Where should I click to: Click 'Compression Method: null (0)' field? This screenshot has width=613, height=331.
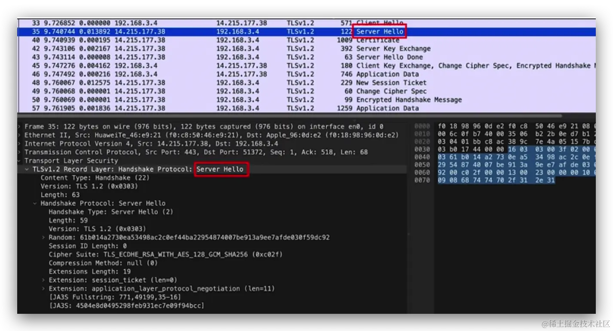point(103,263)
